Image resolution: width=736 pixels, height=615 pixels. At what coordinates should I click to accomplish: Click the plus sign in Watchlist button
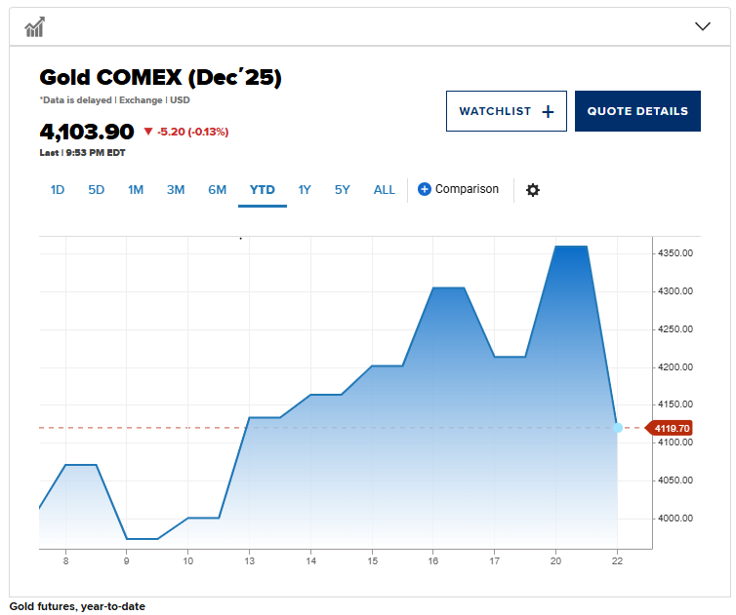pos(548,111)
